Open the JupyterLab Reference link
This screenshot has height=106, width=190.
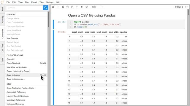click(26, 92)
